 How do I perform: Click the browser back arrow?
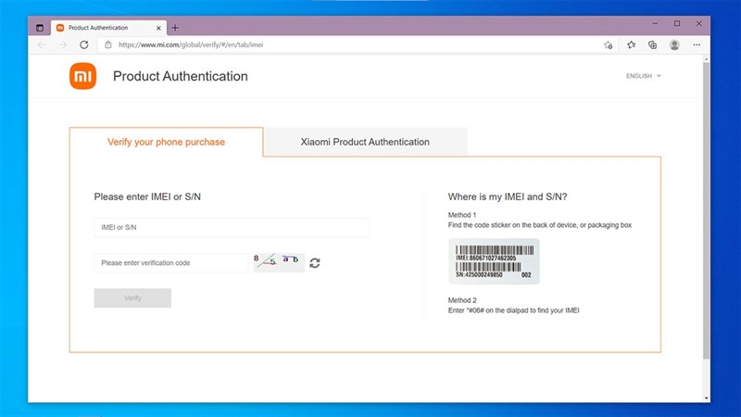[42, 44]
